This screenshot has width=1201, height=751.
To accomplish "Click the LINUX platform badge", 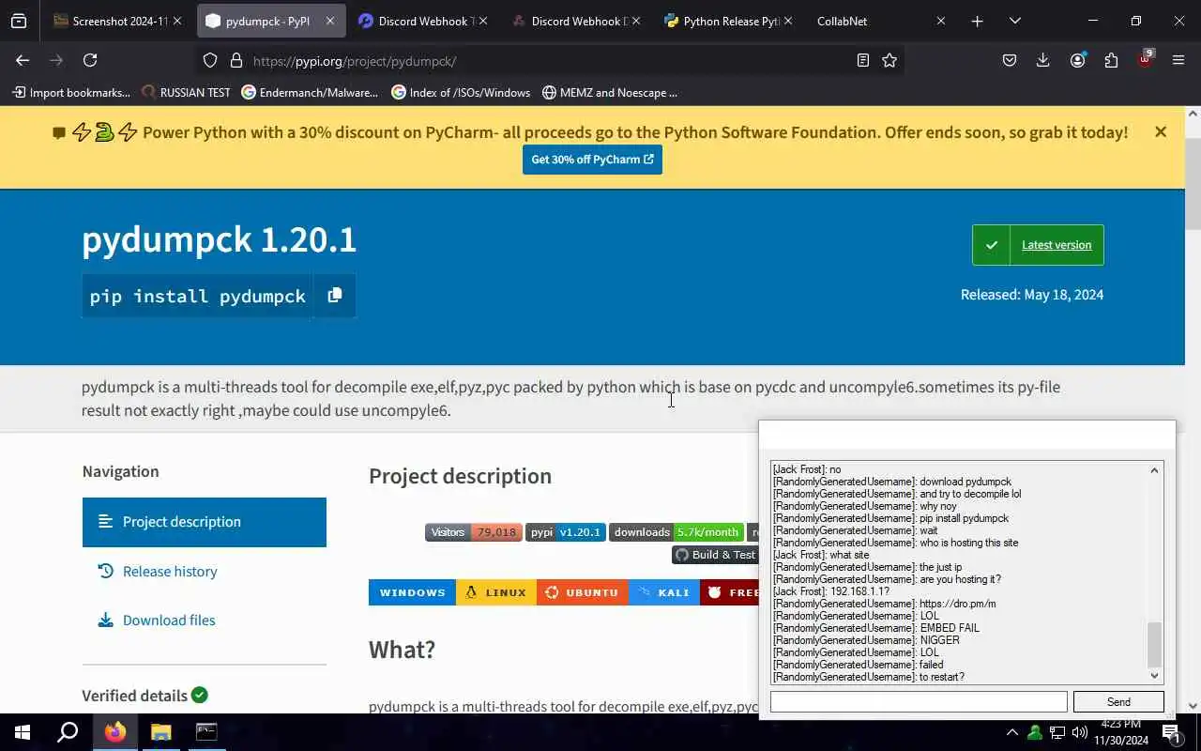I will pos(496,592).
